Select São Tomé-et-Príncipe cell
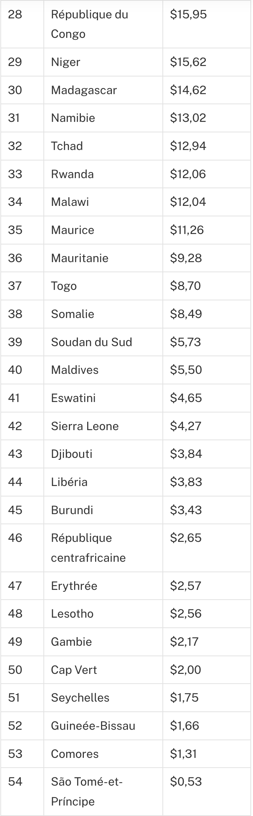The width and height of the screenshot is (253, 816). tap(87, 791)
